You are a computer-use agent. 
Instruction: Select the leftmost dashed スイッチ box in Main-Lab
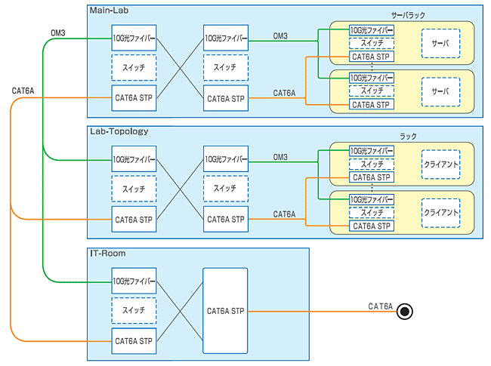134,68
